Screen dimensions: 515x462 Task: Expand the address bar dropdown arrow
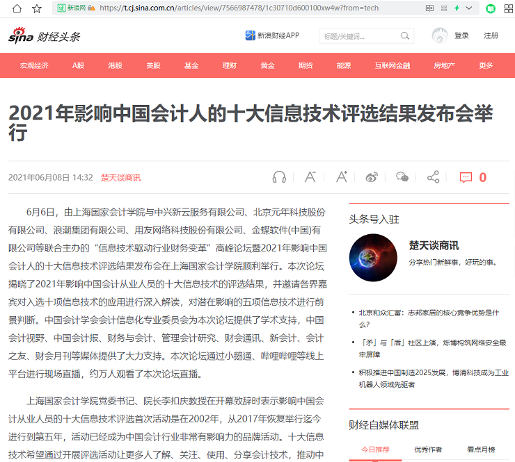point(470,8)
